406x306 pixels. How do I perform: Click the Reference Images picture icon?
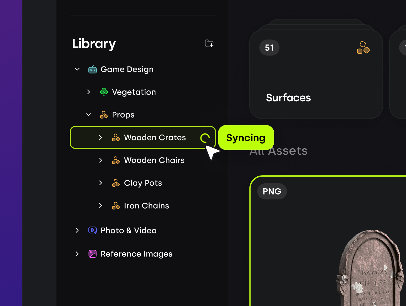[92, 254]
